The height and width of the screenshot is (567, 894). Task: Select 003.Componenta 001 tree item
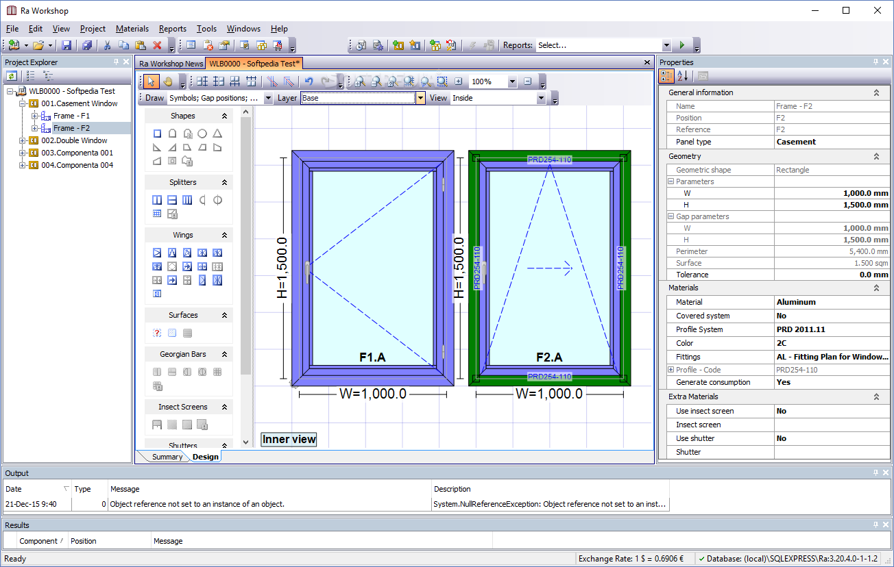pyautogui.click(x=77, y=153)
